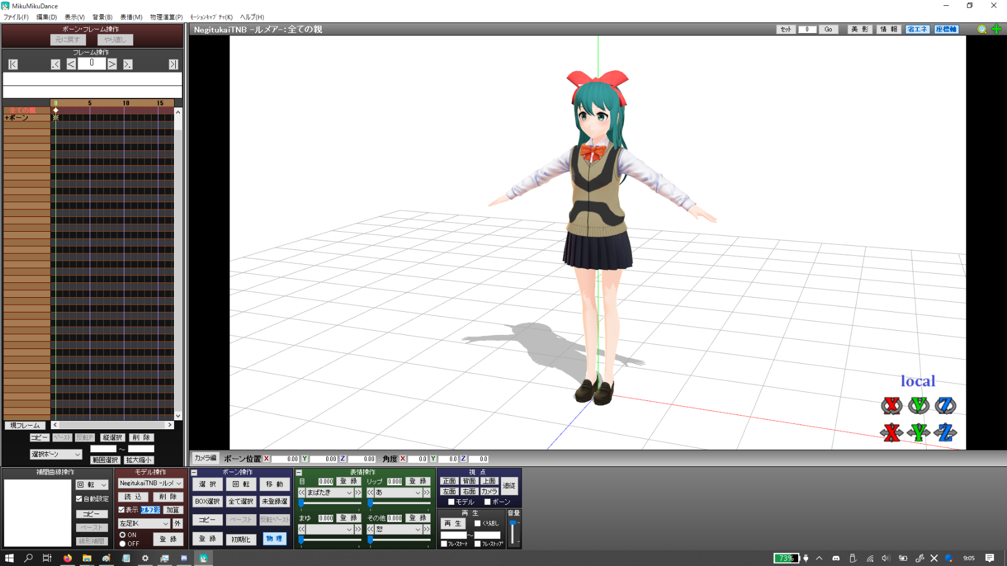
Task: Click the green move arrows icon
Action: (x=996, y=29)
